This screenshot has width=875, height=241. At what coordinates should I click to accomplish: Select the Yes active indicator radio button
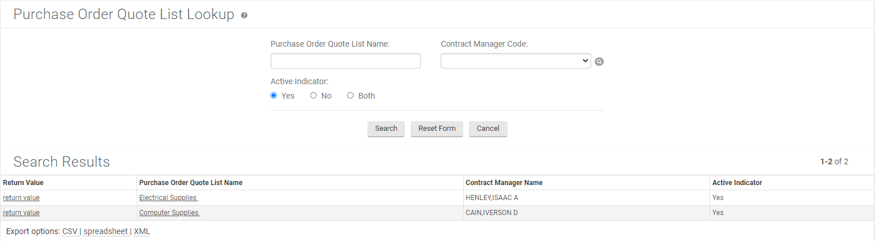[274, 96]
